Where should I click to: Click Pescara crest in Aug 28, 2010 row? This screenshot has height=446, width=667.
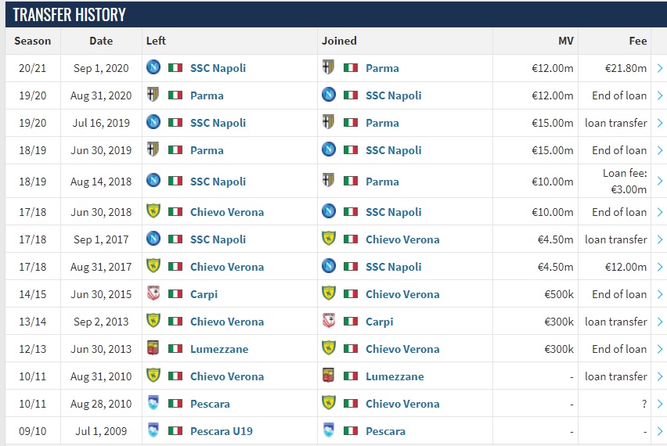(x=153, y=403)
